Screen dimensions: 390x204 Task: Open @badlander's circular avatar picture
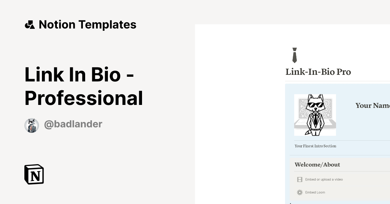coord(32,125)
